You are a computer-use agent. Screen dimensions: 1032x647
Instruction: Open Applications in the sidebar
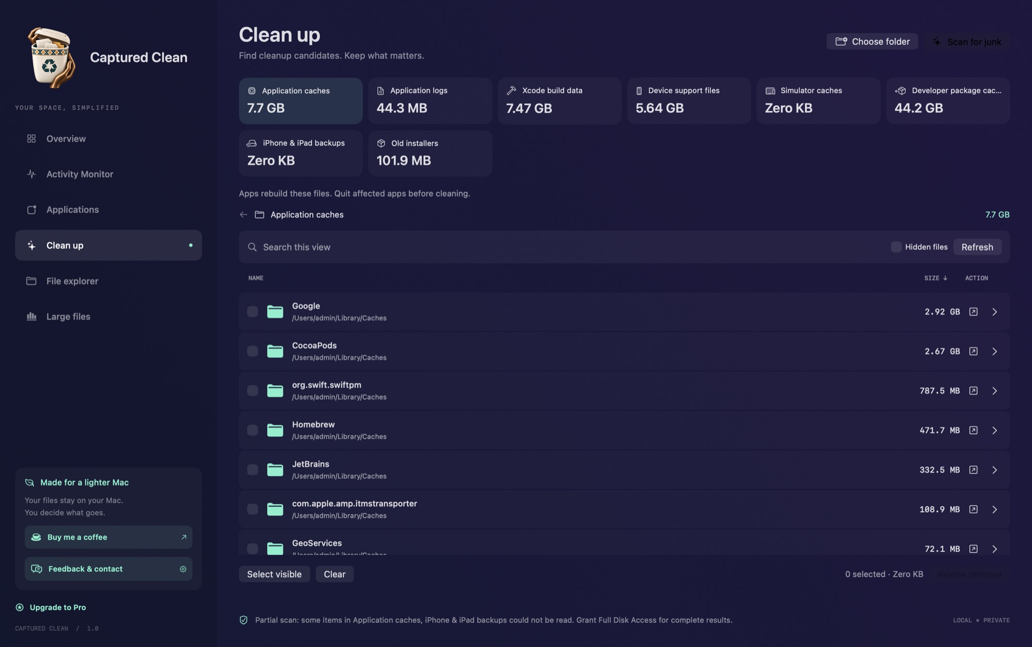tap(108, 210)
